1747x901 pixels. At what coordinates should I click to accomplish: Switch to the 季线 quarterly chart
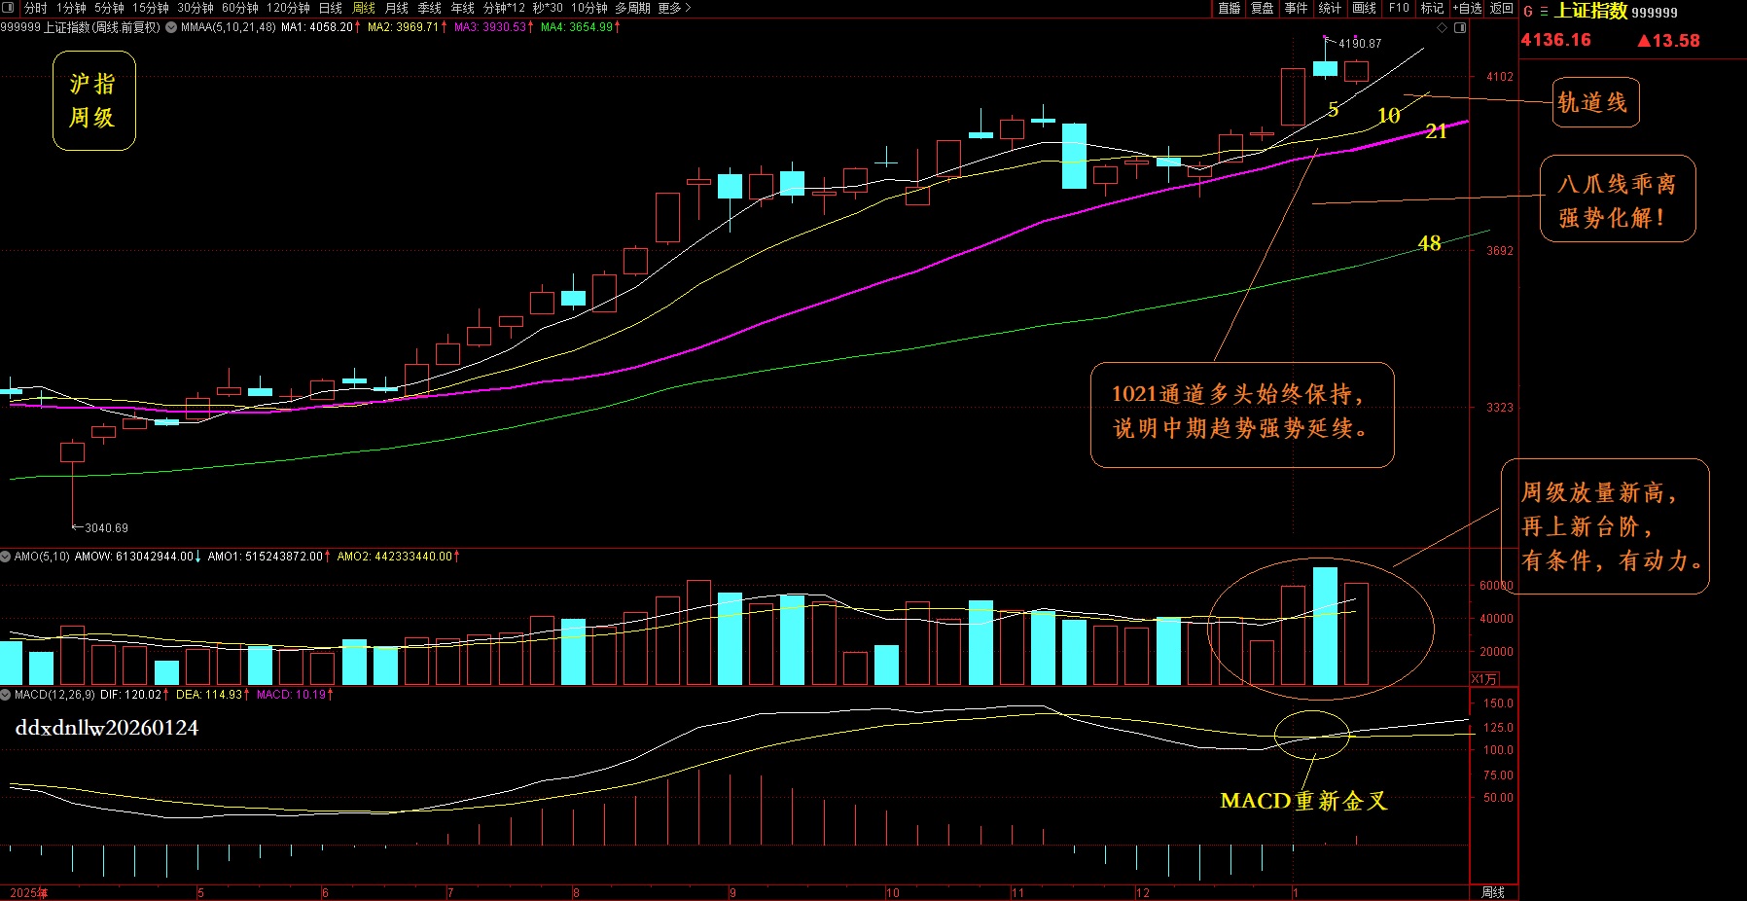(430, 8)
